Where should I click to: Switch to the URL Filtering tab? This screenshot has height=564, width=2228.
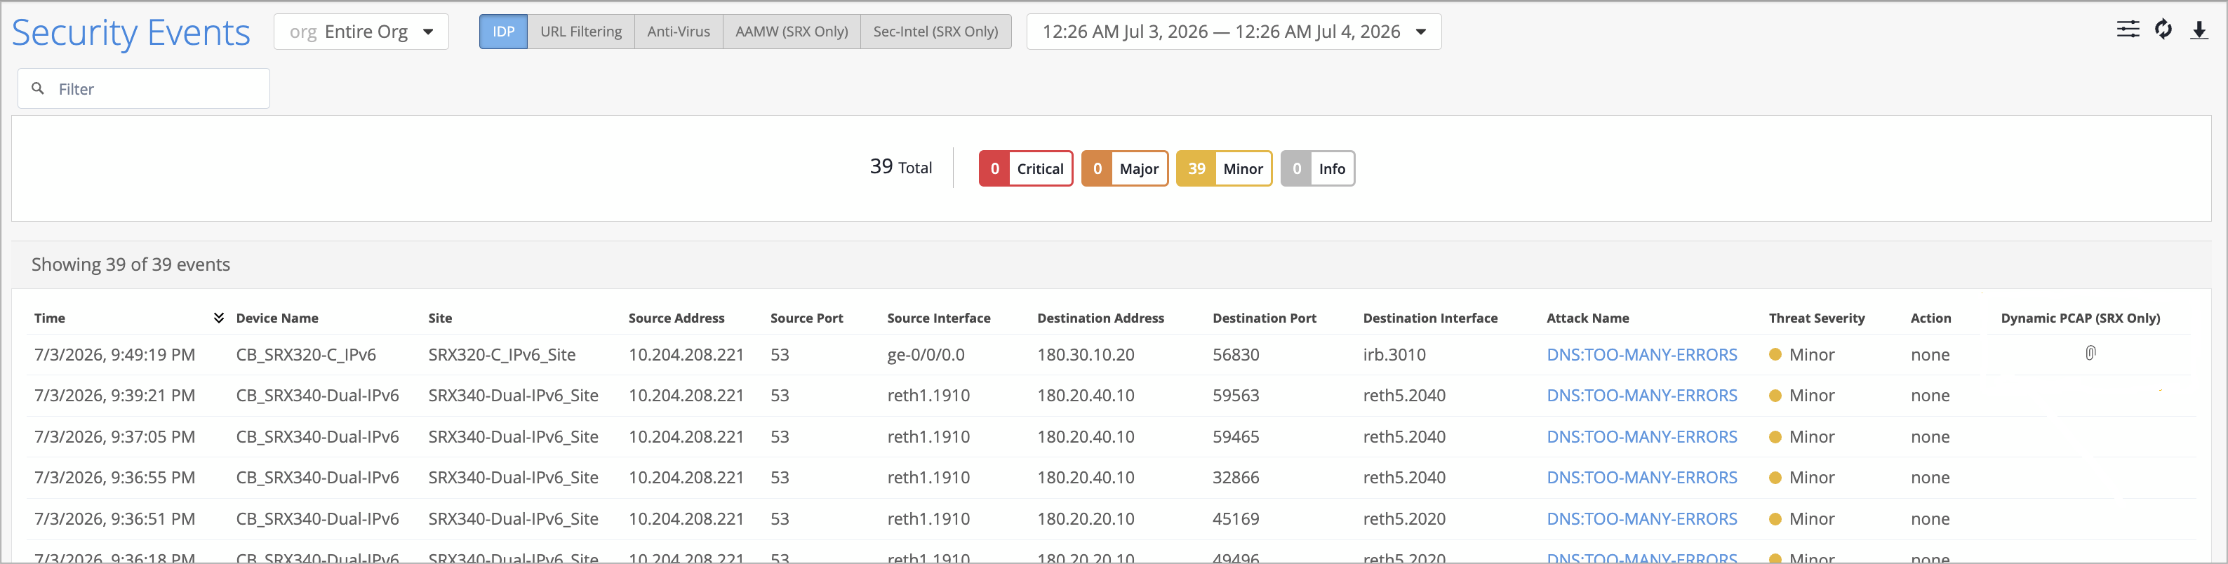tap(581, 32)
